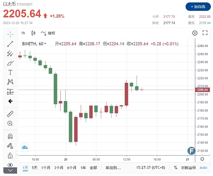
Task: Toggle magnet mode on
Action: [10, 136]
